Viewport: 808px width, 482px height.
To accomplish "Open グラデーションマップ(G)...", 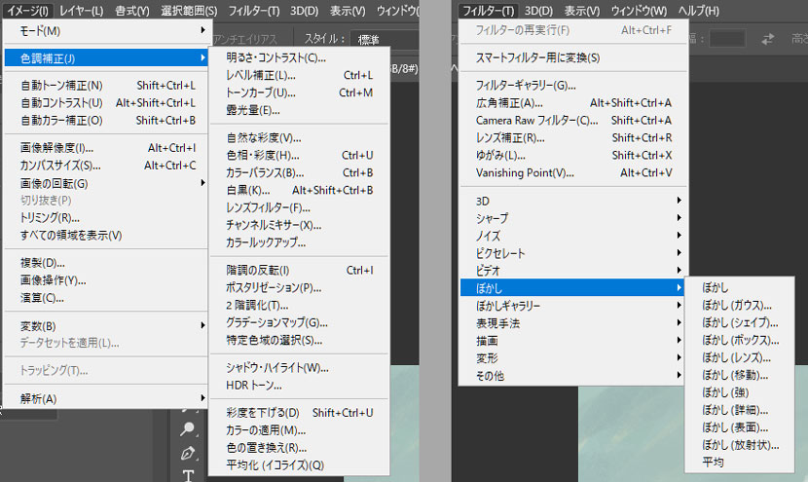I will 299,322.
